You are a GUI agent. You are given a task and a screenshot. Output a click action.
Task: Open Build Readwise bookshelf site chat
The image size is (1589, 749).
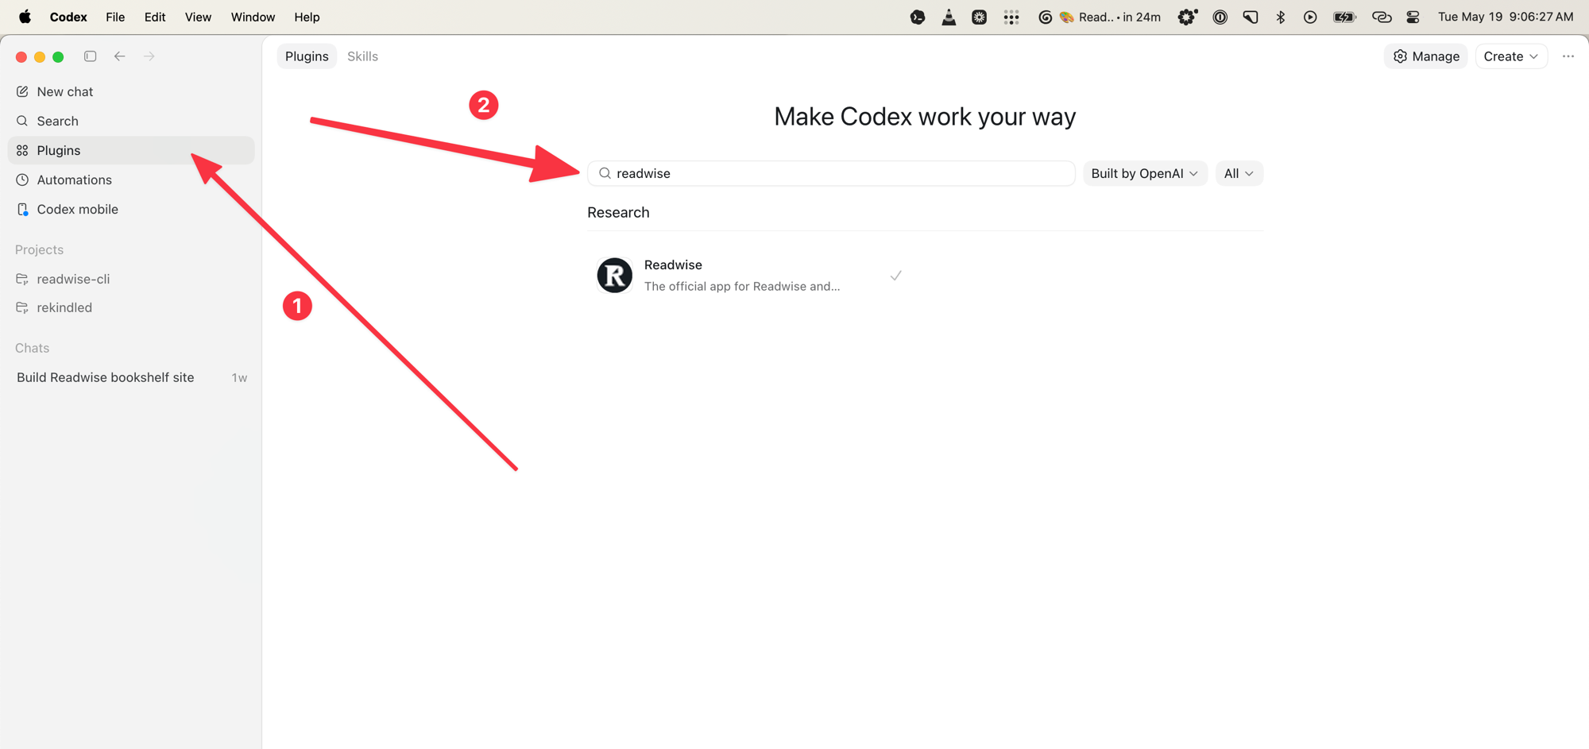click(131, 377)
